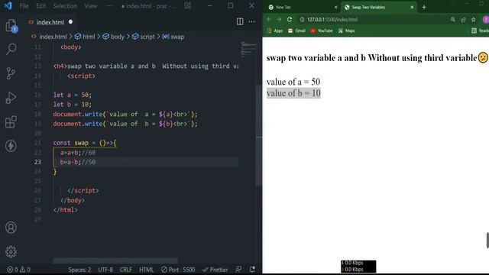Open the YouTube bookmark

click(322, 31)
